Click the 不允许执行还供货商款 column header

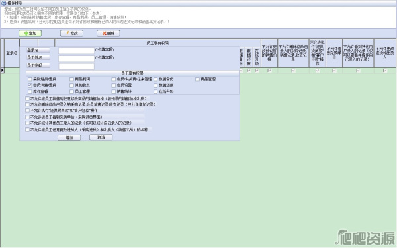317,53
